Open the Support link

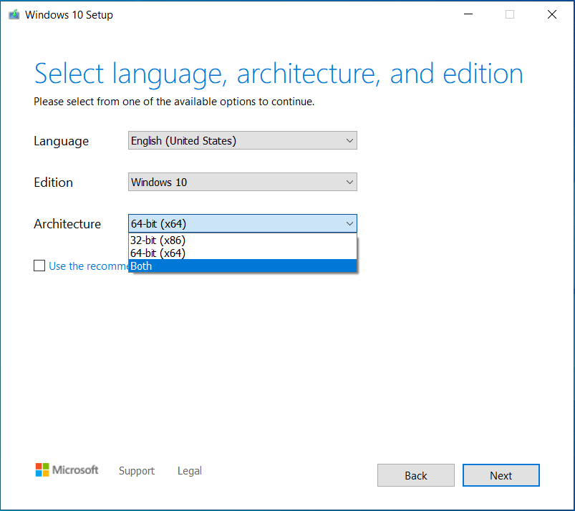click(x=137, y=471)
